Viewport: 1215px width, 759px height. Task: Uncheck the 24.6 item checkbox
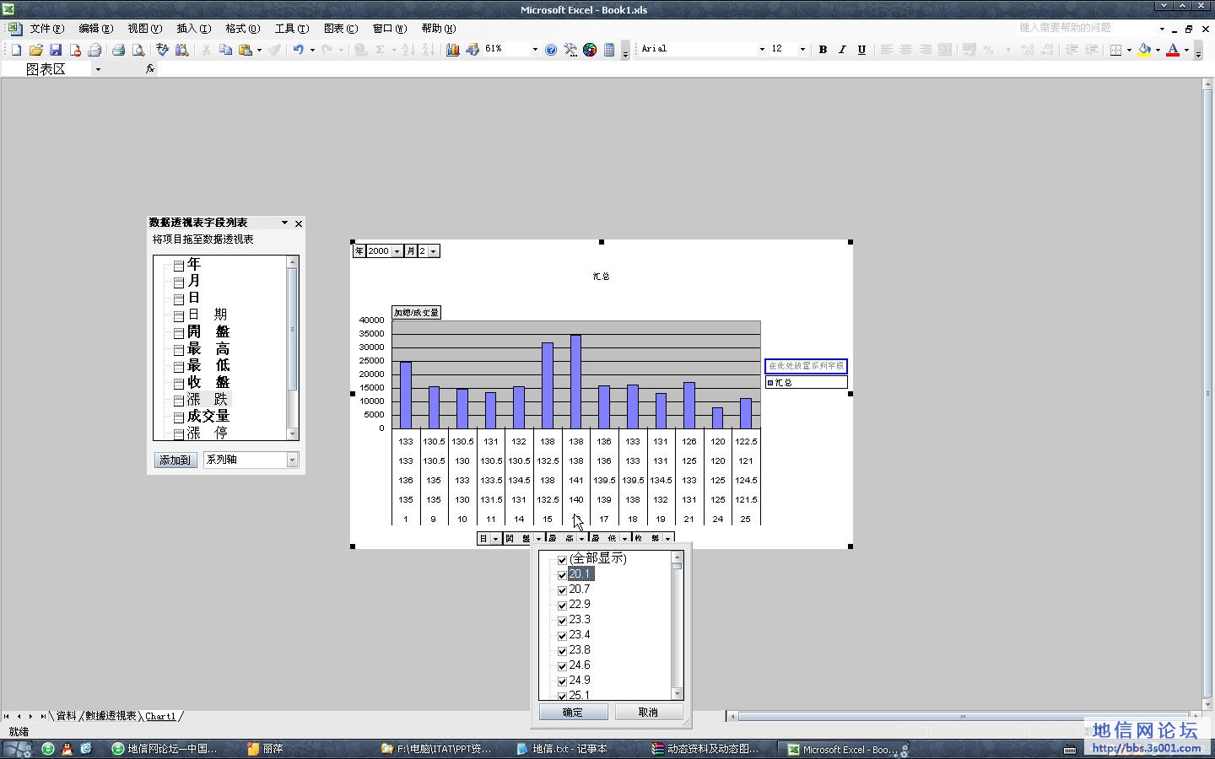[562, 666]
